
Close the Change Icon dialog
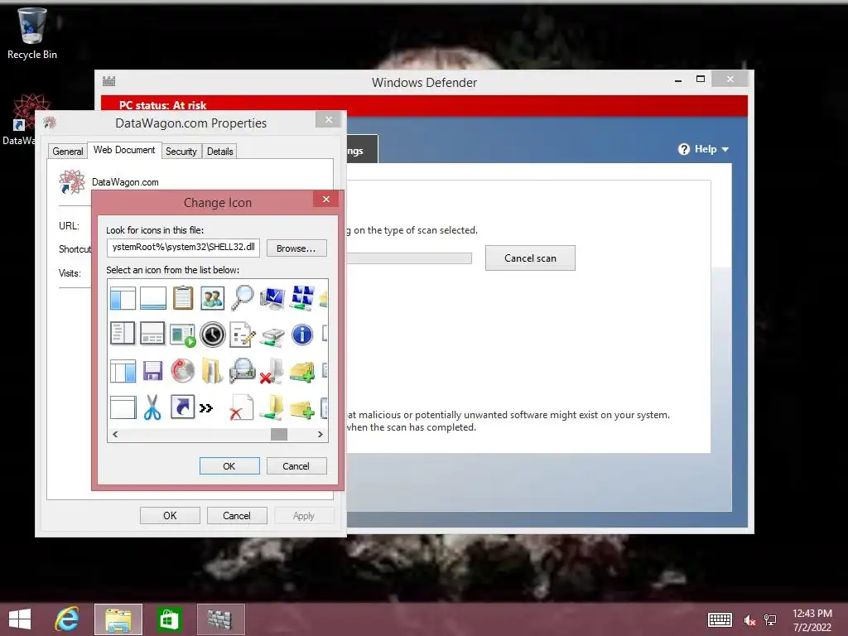(326, 199)
